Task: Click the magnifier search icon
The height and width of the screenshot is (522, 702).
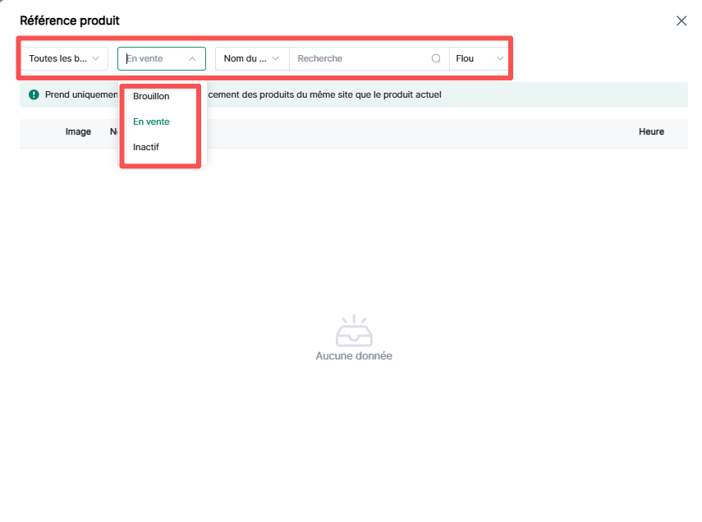Action: pyautogui.click(x=436, y=59)
